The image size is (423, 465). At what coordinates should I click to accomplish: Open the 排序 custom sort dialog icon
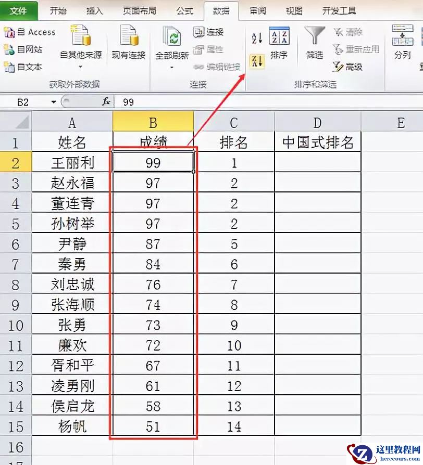279,35
